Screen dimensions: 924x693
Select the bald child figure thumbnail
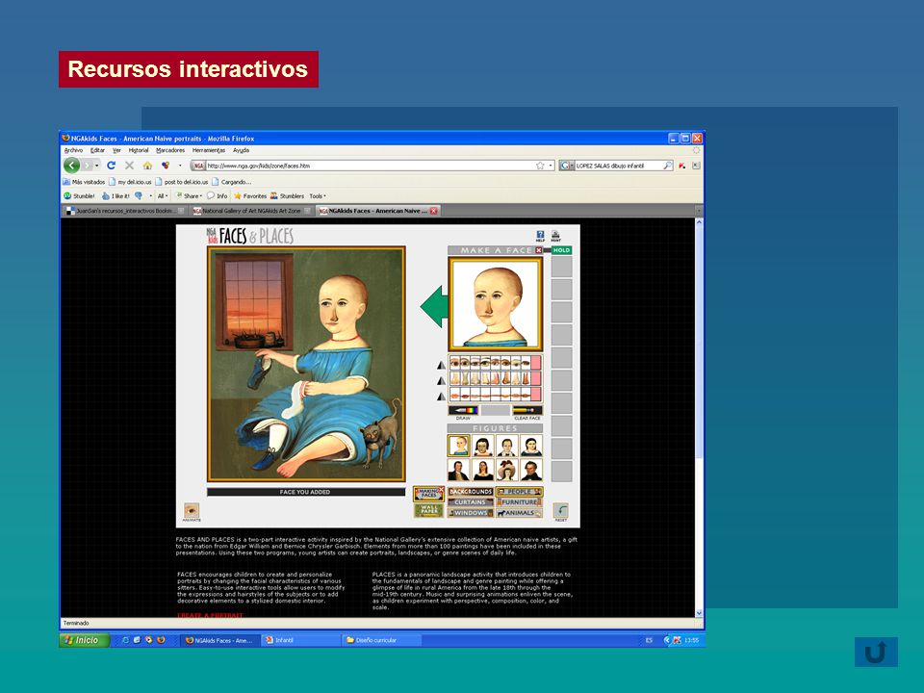pyautogui.click(x=458, y=446)
